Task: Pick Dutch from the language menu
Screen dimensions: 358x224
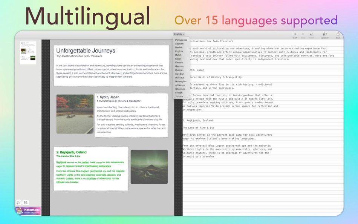Action: coord(178,55)
